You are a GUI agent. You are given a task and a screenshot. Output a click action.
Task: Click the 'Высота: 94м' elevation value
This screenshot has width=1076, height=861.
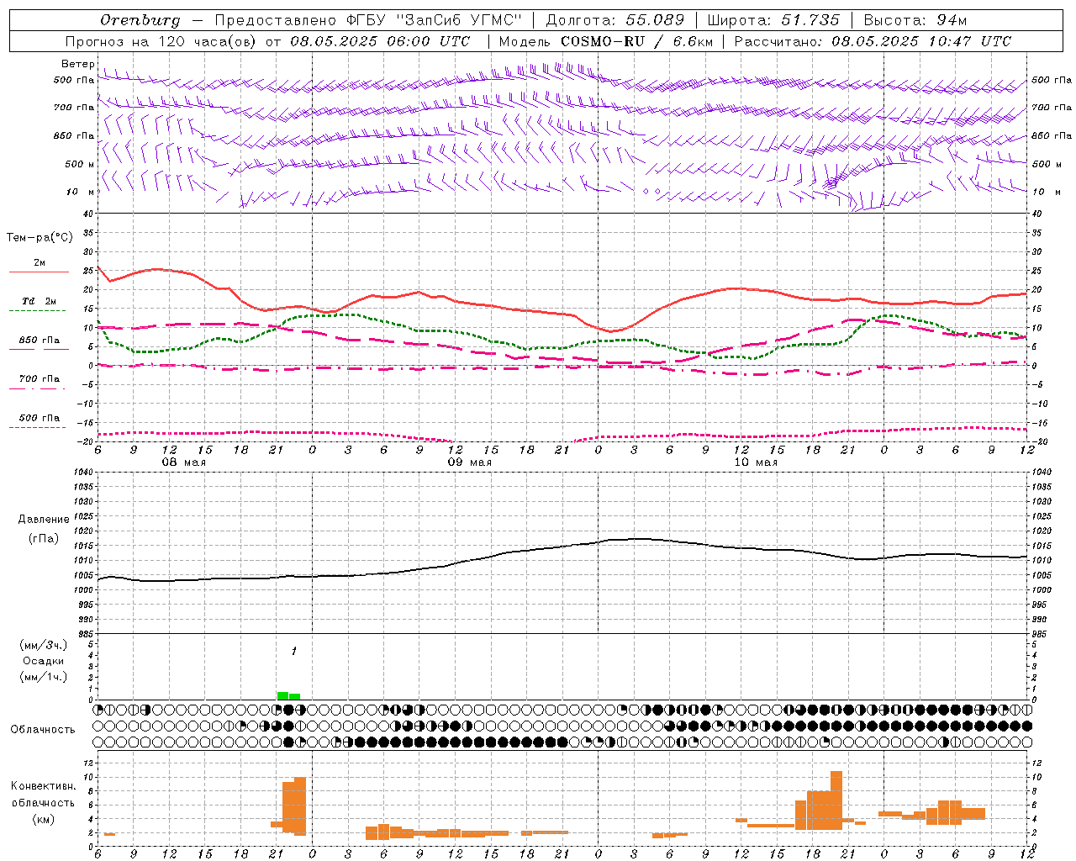[x=915, y=20]
